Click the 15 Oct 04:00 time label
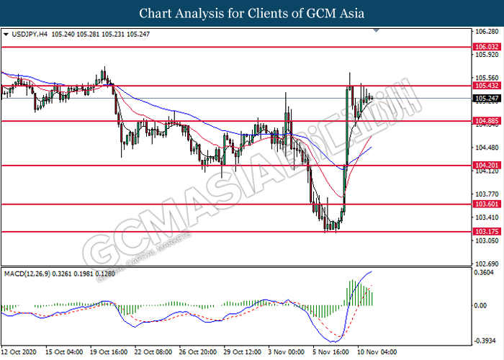 click(x=64, y=351)
